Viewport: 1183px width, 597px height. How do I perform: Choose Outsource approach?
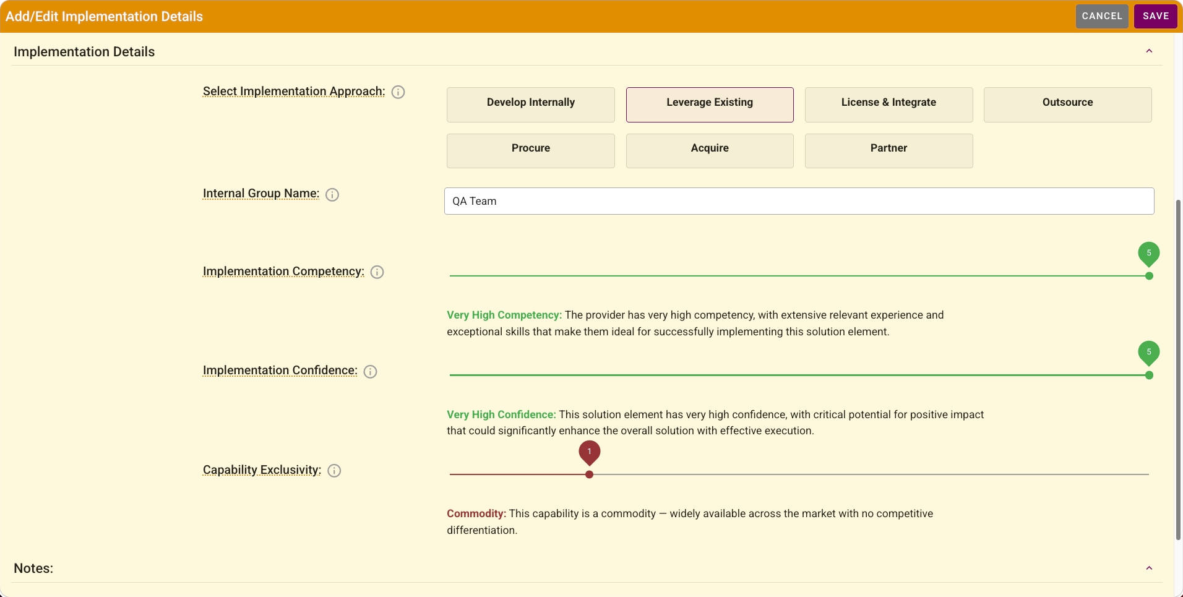[x=1067, y=105]
